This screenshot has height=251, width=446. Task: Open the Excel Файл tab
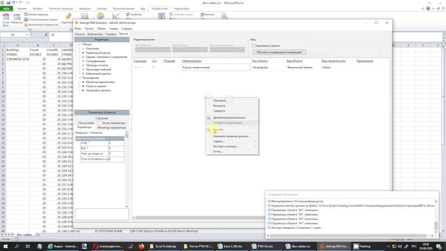(6, 8)
